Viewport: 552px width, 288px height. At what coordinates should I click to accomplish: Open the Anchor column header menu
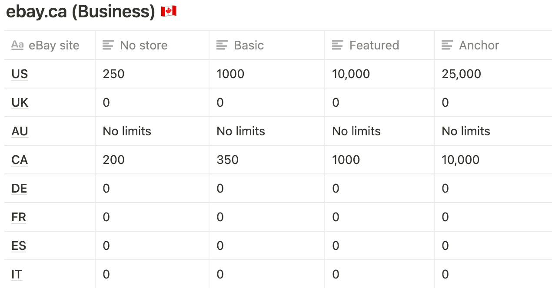493,45
